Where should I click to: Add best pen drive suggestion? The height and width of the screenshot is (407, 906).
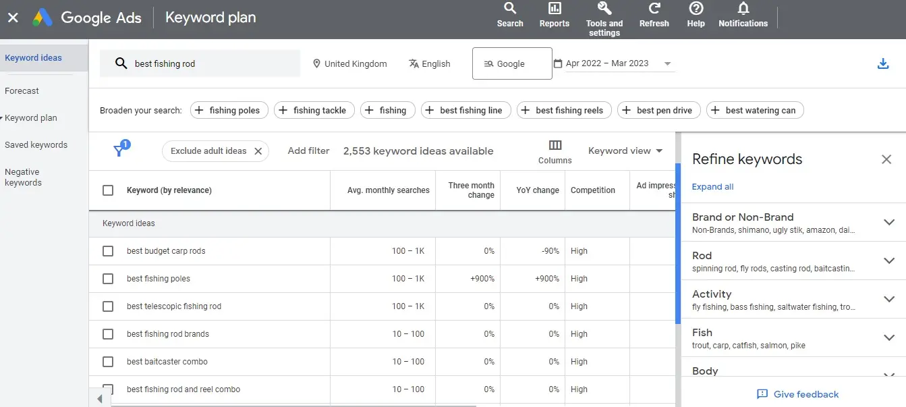coord(659,110)
